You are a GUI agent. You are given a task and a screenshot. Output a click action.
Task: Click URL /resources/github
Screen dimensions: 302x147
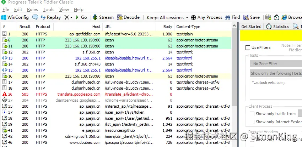[120, 130]
